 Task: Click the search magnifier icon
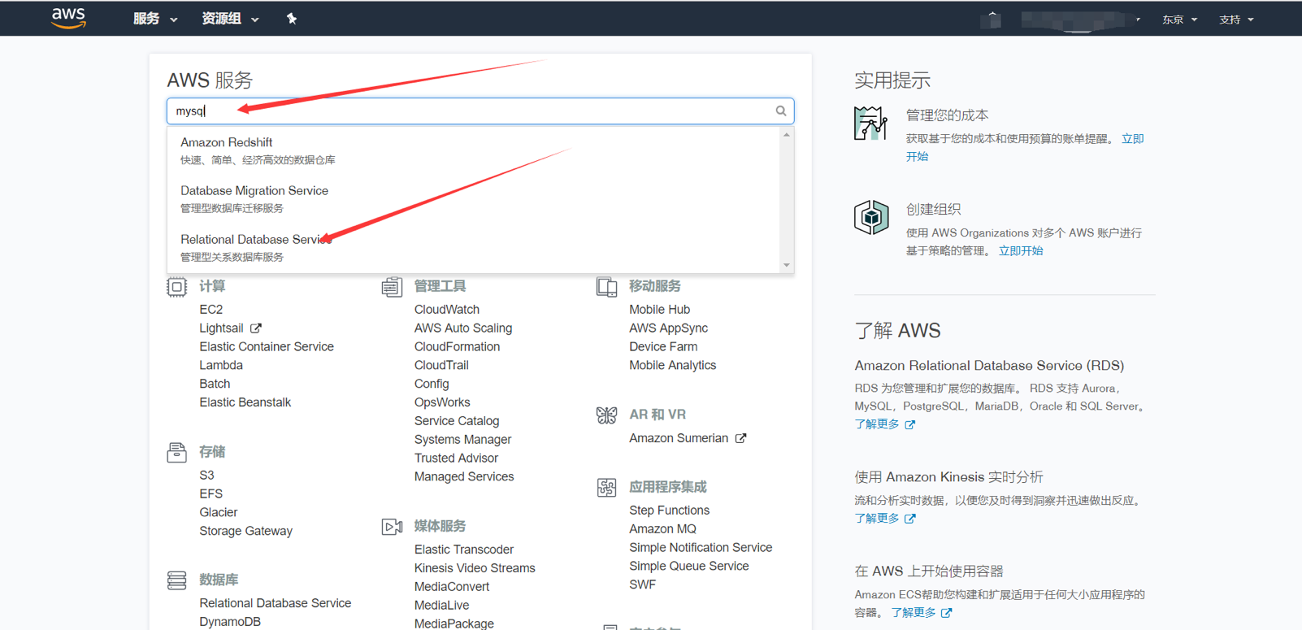[x=780, y=111]
